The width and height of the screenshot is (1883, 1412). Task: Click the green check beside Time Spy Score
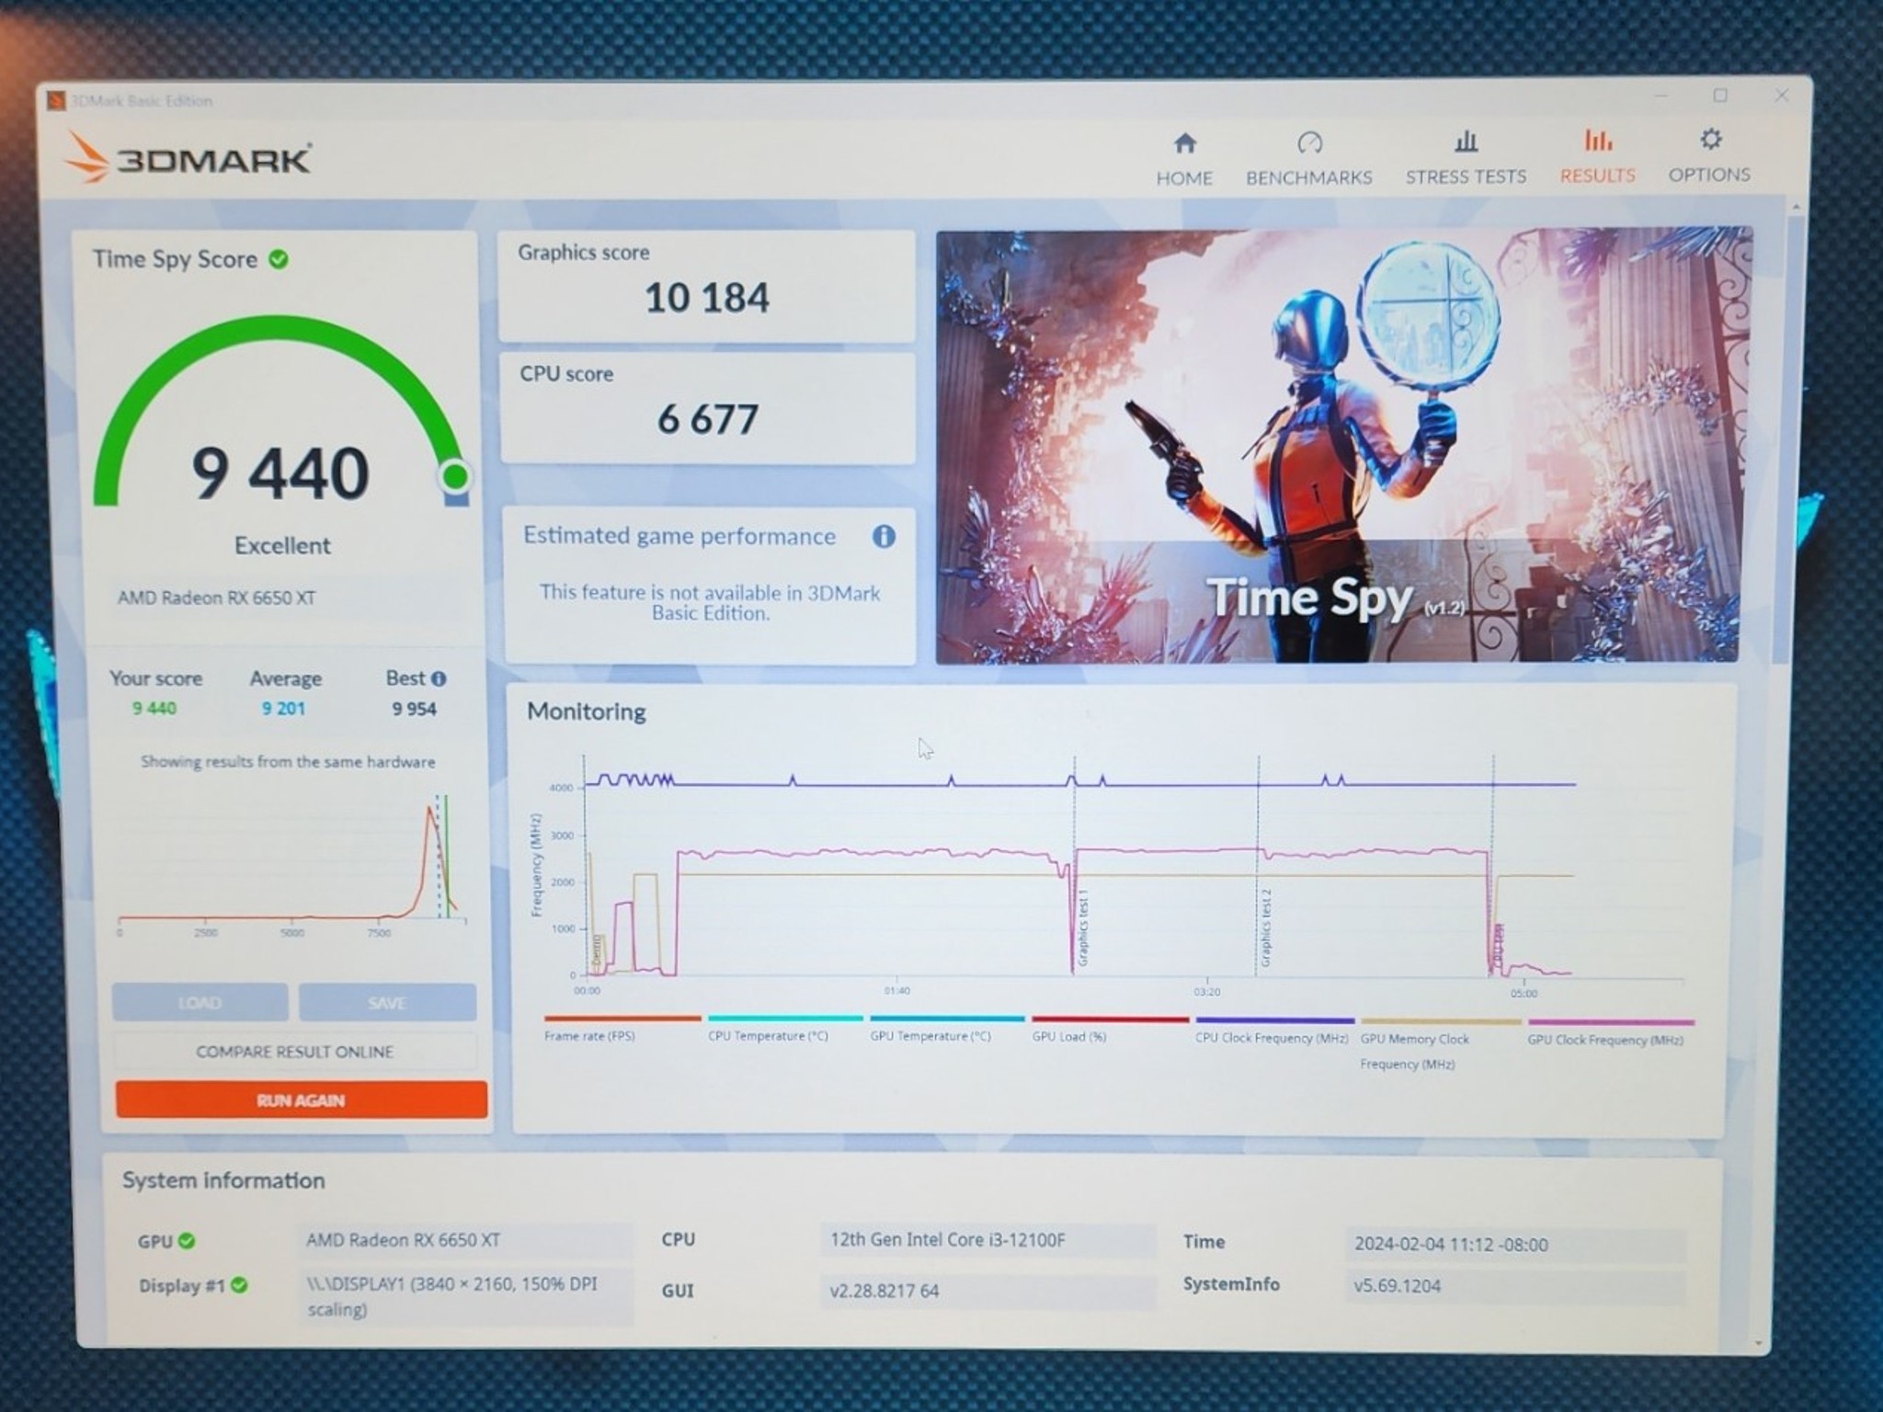coord(279,260)
